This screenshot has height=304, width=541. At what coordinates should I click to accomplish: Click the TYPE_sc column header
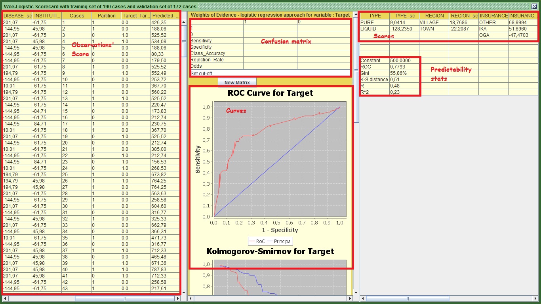click(x=404, y=16)
